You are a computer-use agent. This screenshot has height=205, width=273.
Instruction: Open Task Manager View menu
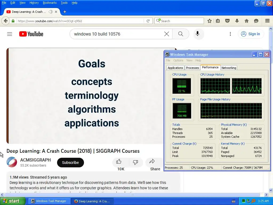189,60
